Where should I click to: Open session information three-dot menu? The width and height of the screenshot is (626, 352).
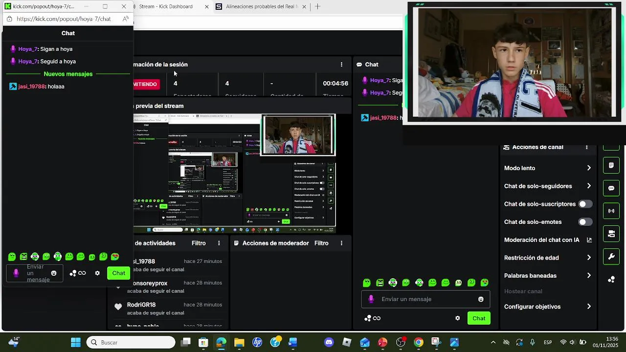pyautogui.click(x=341, y=65)
